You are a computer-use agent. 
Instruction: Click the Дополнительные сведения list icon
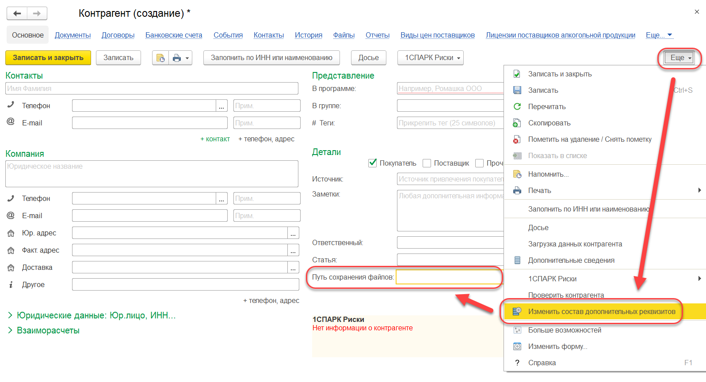pos(517,260)
